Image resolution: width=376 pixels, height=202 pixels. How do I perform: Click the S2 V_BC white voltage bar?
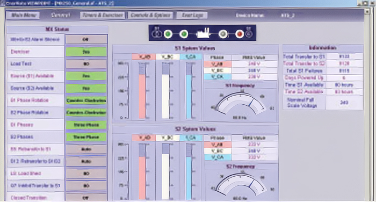[165, 171]
